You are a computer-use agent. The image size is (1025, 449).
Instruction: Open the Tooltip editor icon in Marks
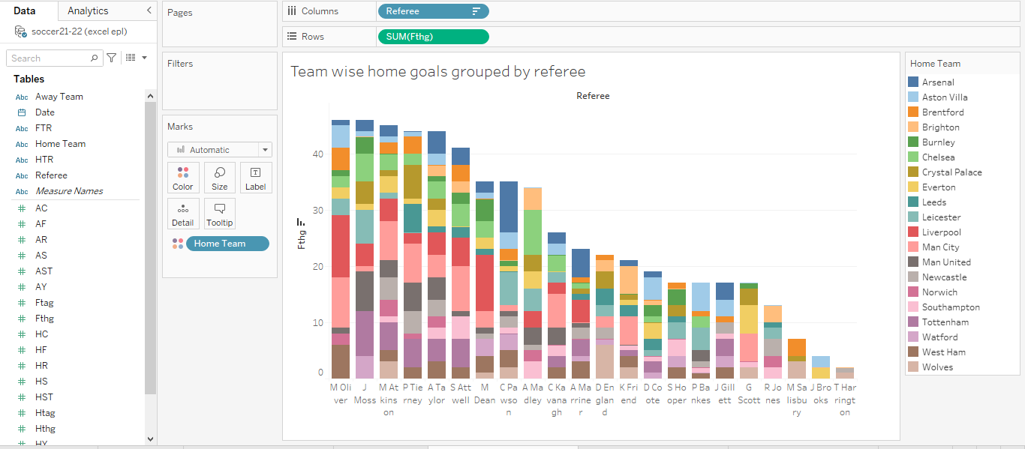219,214
